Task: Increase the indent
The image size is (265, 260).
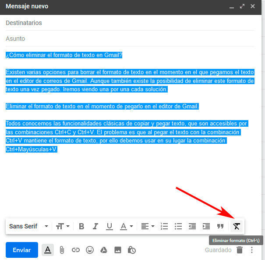Action: click(x=206, y=226)
